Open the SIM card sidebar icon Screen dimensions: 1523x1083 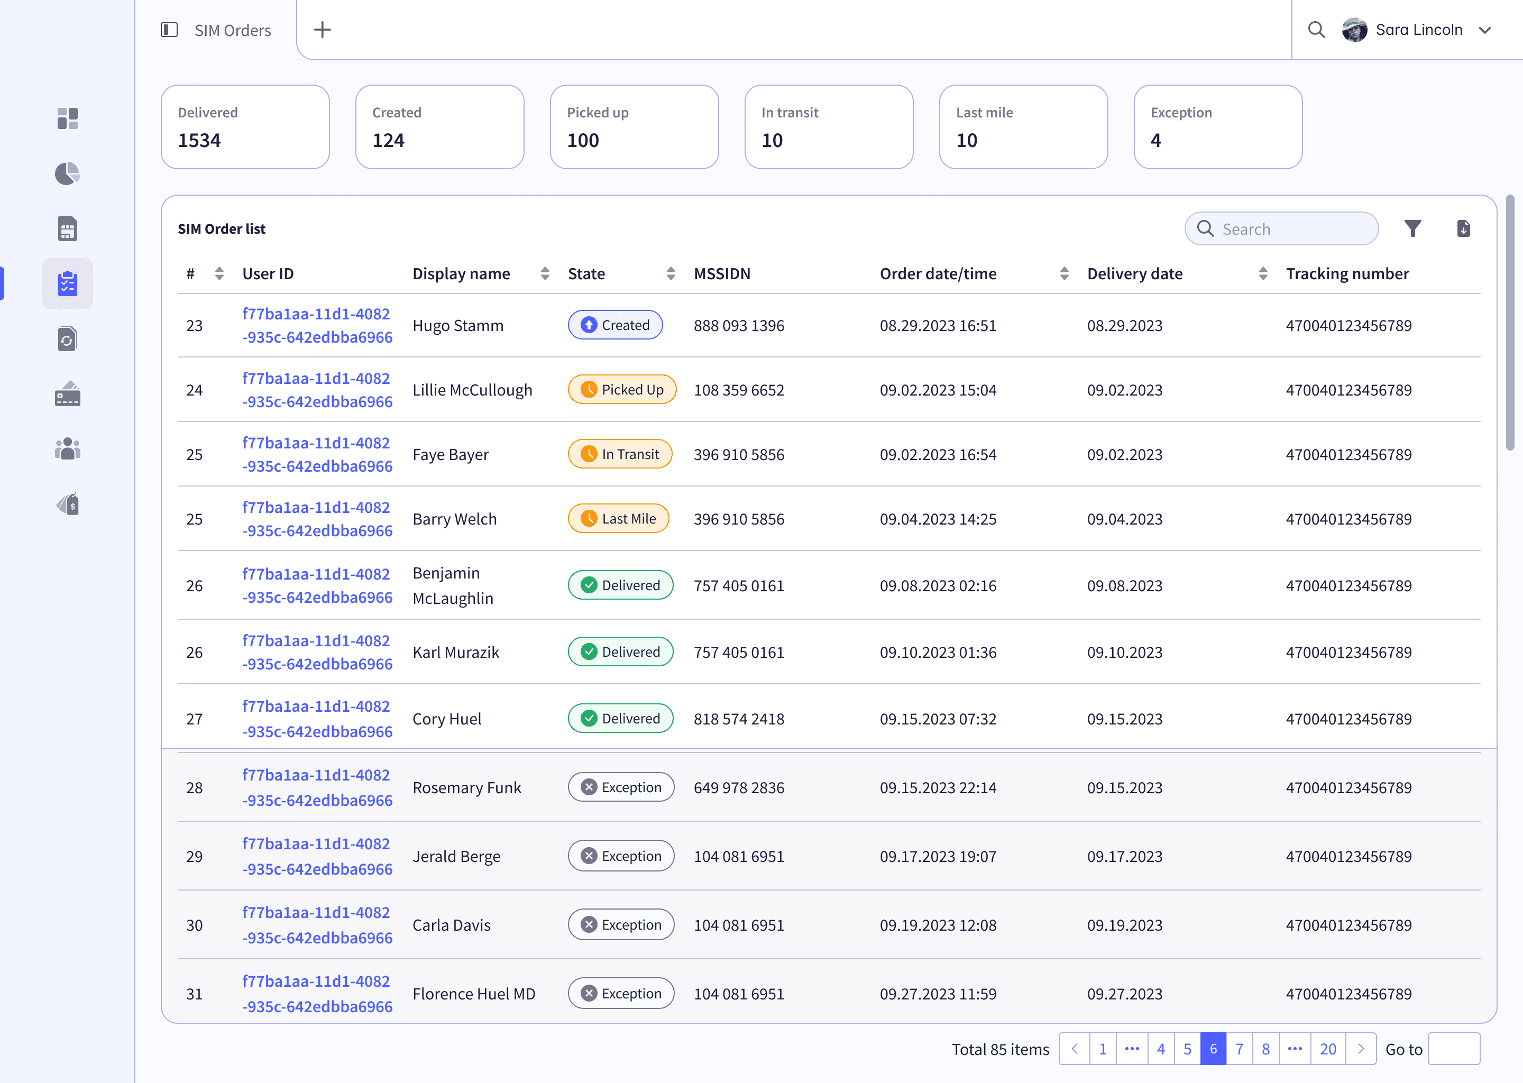pos(67,229)
